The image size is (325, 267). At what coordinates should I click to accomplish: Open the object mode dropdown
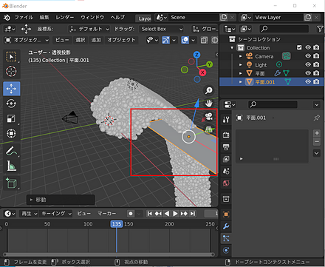pyautogui.click(x=27, y=40)
